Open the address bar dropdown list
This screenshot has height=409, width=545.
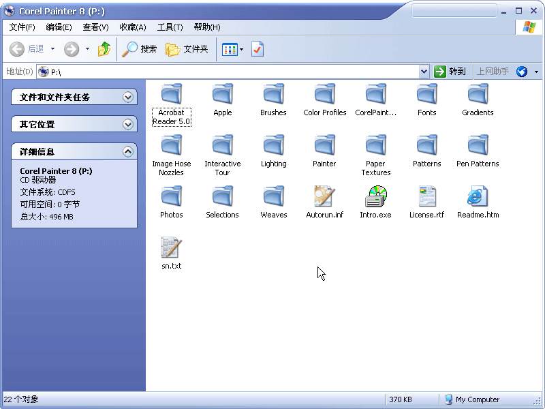pyautogui.click(x=424, y=72)
